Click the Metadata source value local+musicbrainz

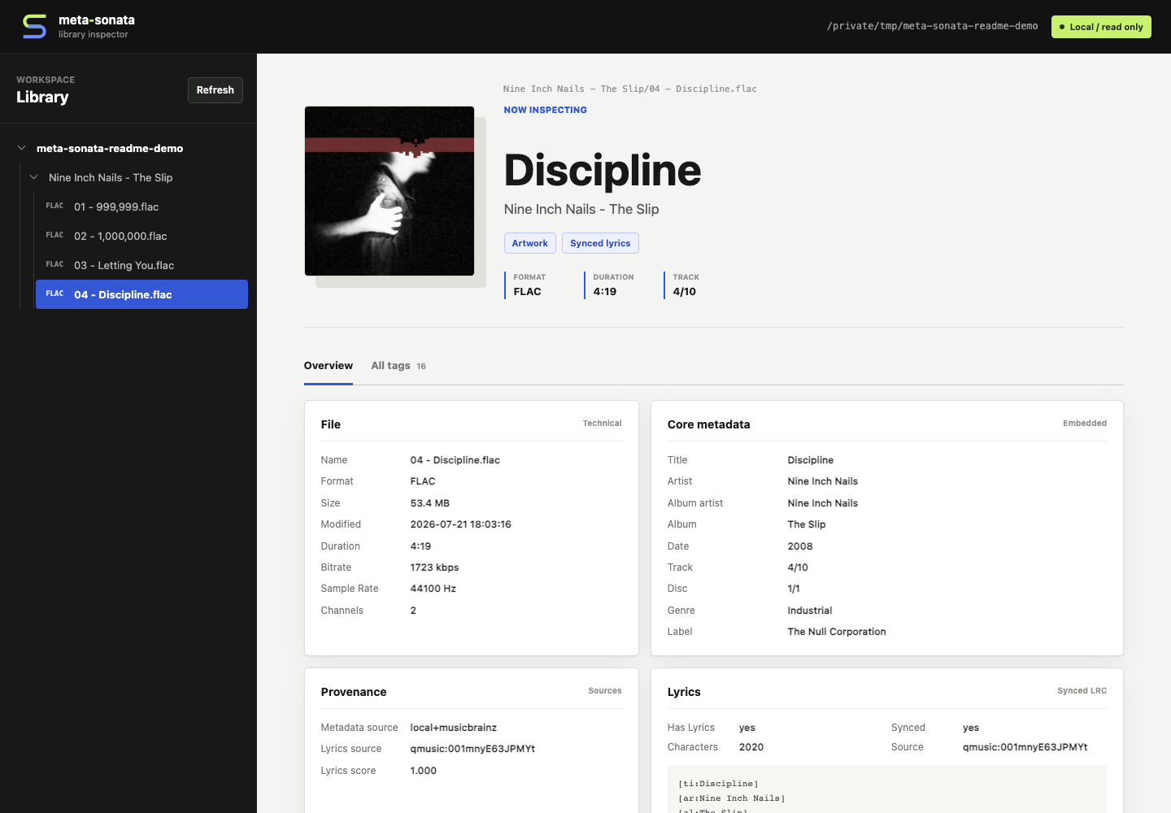click(454, 728)
